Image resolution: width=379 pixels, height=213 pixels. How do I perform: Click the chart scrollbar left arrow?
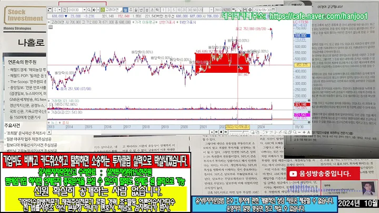click(49, 132)
